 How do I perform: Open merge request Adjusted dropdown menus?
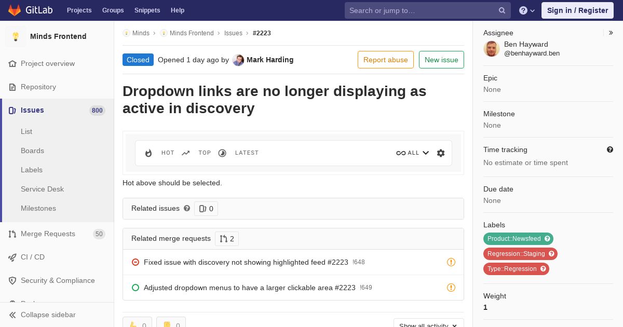pyautogui.click(x=250, y=288)
